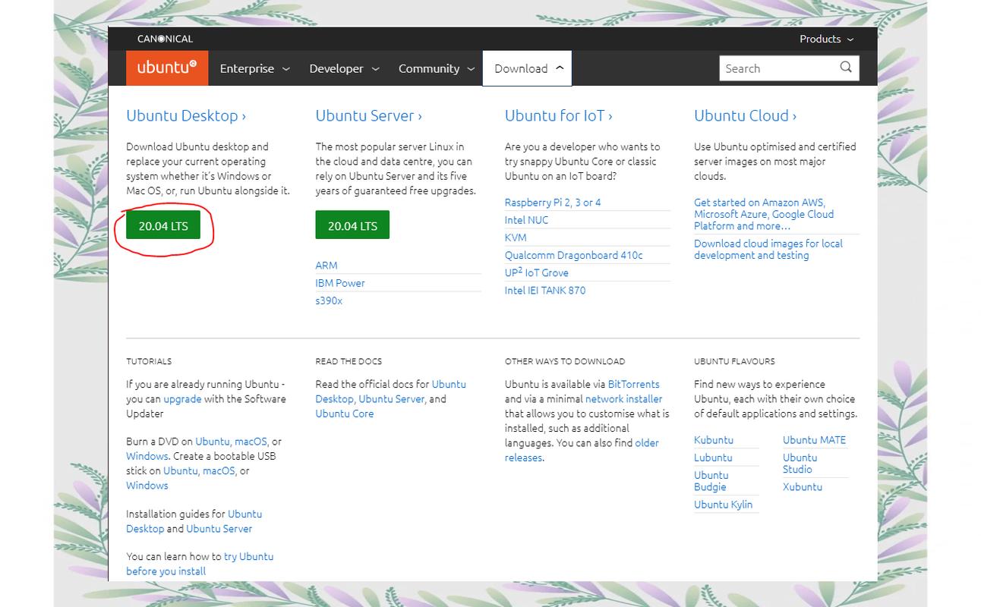Image resolution: width=981 pixels, height=607 pixels.
Task: Select the Download menu item
Action: click(521, 68)
